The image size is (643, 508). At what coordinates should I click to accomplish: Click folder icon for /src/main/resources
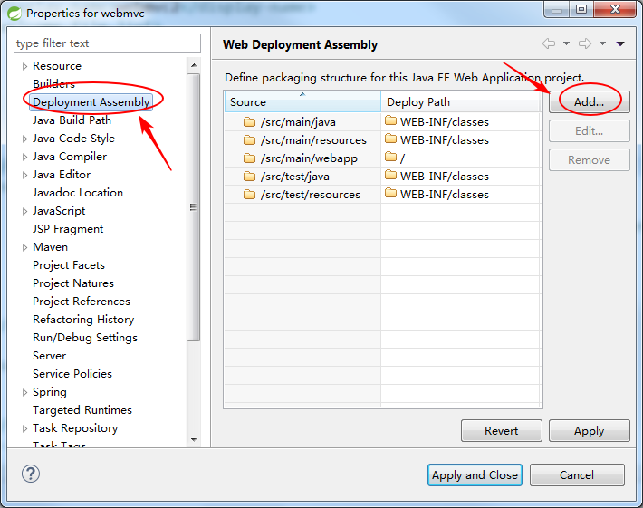pyautogui.click(x=249, y=139)
